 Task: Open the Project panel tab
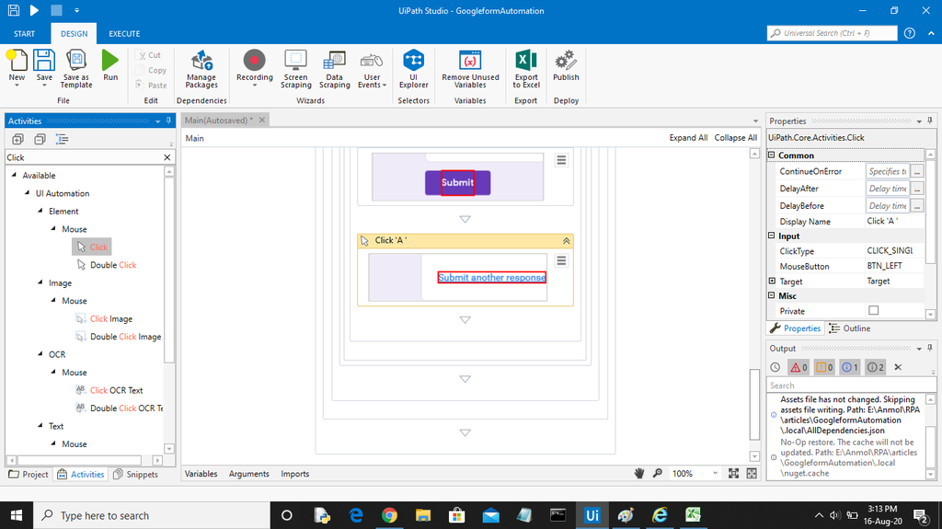(29, 475)
